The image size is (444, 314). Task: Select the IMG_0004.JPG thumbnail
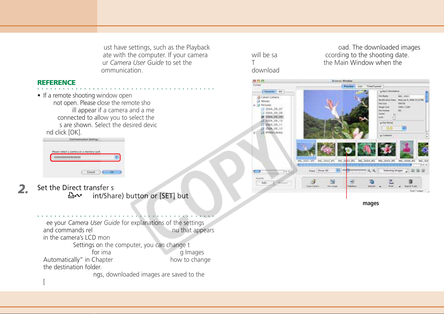pos(367,149)
